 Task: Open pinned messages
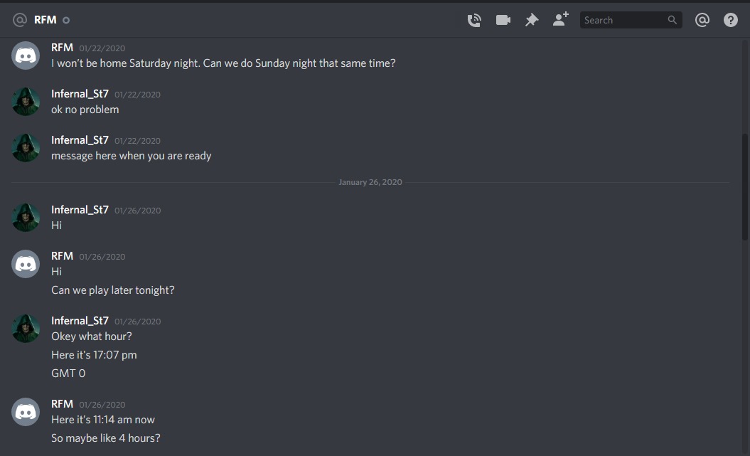[x=532, y=20]
